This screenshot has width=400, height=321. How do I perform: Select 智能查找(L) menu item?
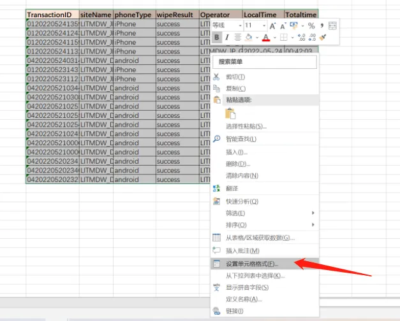point(265,139)
